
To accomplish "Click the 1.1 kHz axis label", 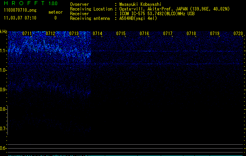I will pyautogui.click(x=4, y=51).
